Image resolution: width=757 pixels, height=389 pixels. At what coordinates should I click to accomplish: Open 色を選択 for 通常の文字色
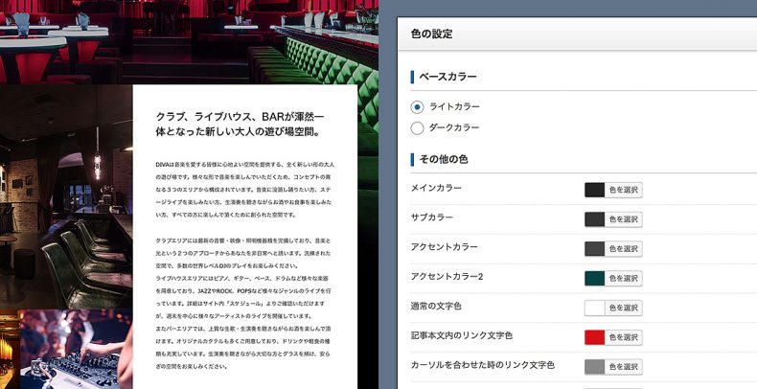624,308
